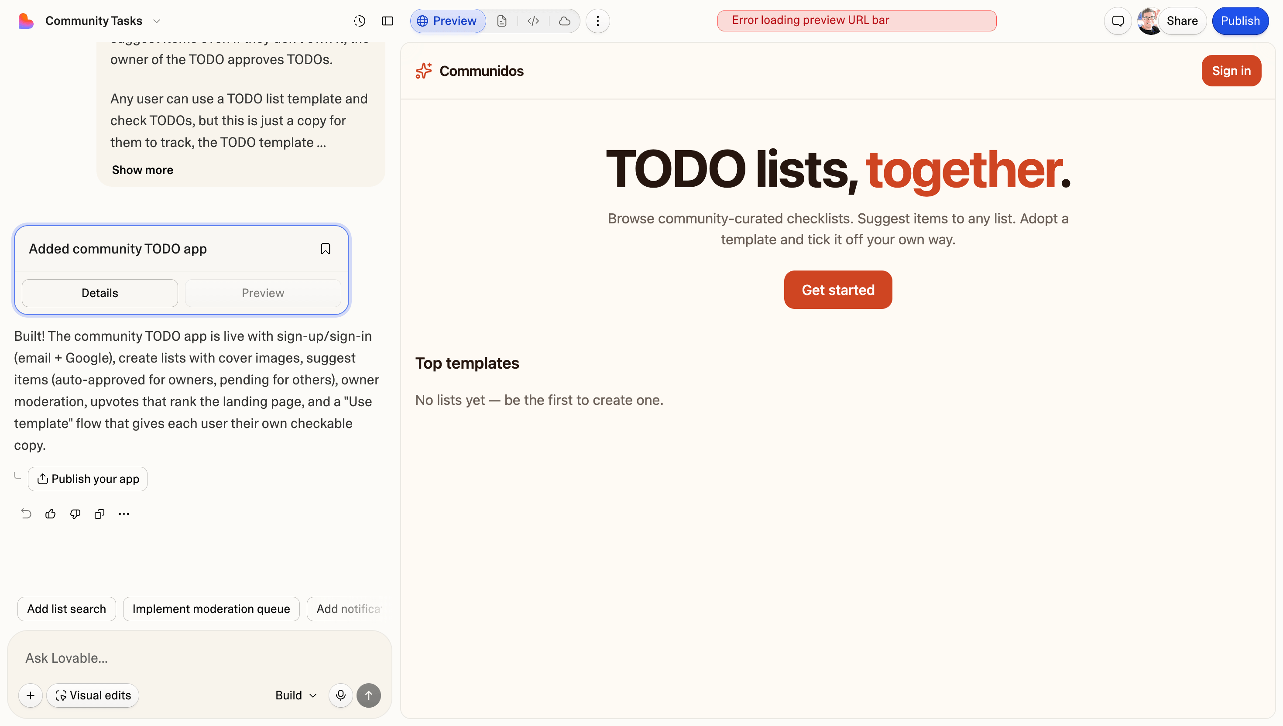Click the 'Added community TODO app' title
This screenshot has height=726, width=1283.
coord(118,249)
